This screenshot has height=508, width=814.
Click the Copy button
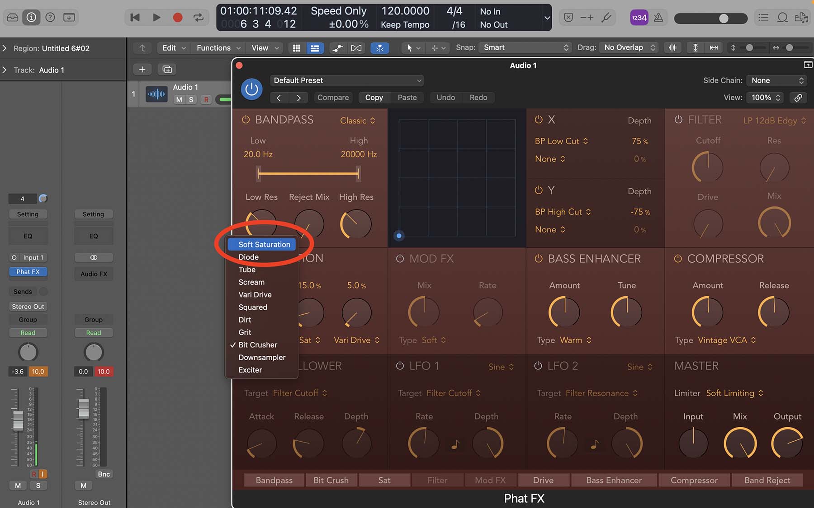[374, 98]
